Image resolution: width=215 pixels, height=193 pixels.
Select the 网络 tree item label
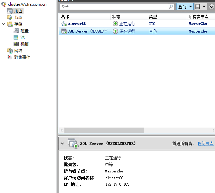click(x=18, y=50)
